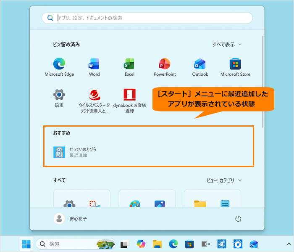Open the pinned Excel app
The height and width of the screenshot is (252, 294).
(129, 67)
